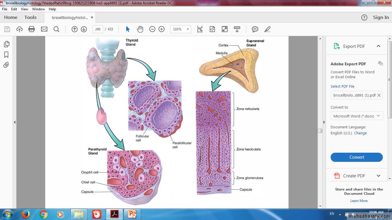Click the blue Convert button
This screenshot has width=392, height=220.
point(356,157)
